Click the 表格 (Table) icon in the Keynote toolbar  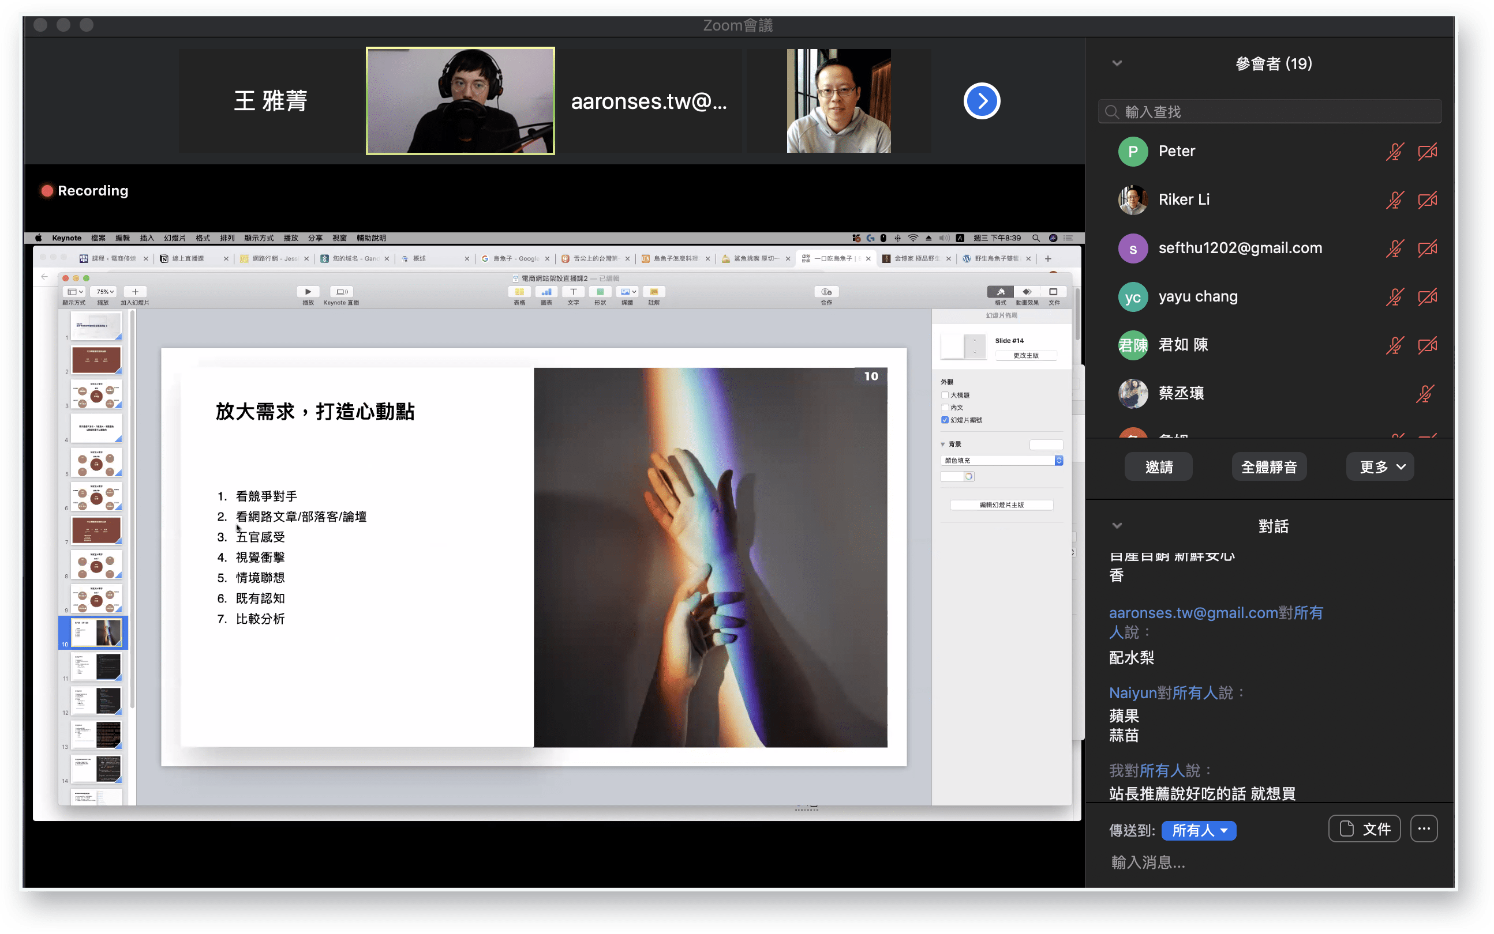519,292
